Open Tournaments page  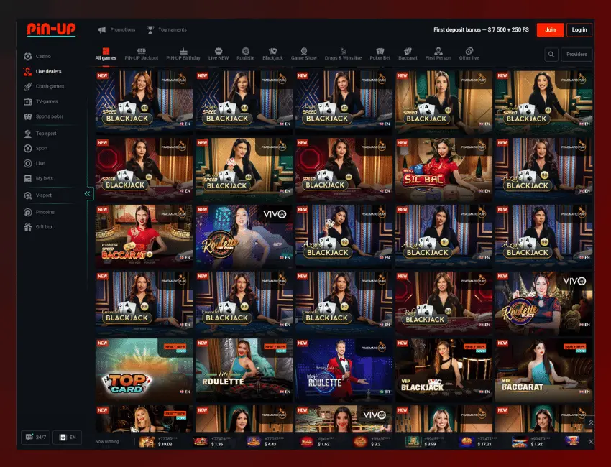click(x=166, y=29)
